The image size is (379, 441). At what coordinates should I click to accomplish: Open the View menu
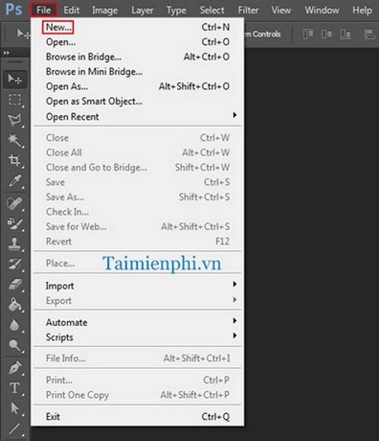tap(281, 10)
